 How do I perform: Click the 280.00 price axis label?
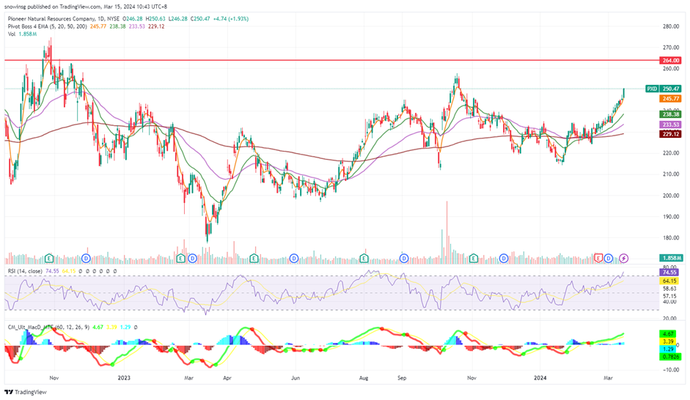[x=671, y=26]
